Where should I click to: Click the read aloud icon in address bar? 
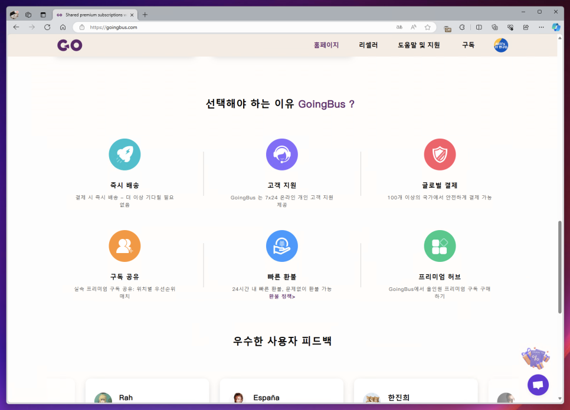tap(413, 27)
